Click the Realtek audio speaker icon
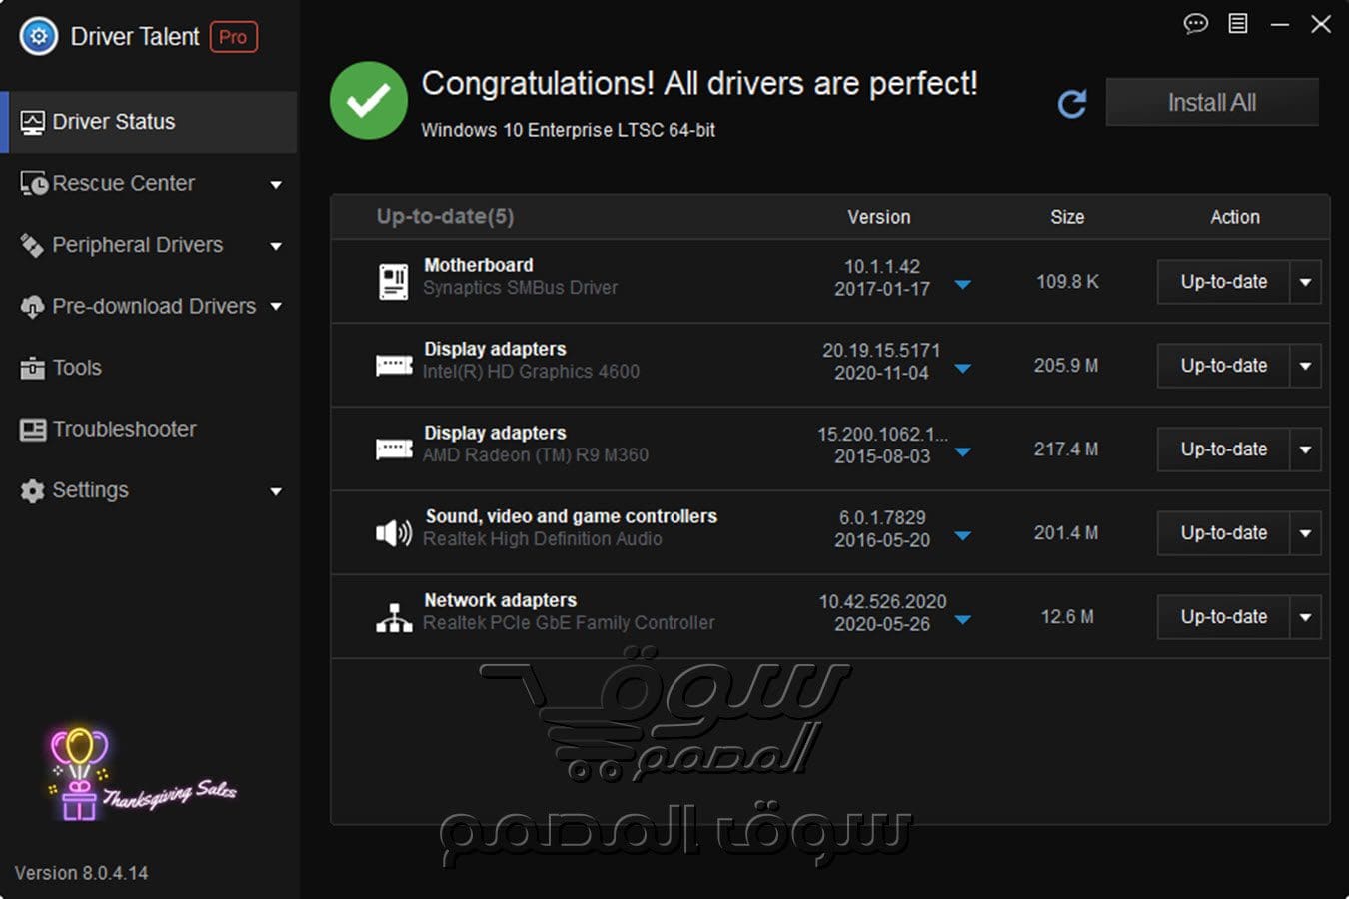The width and height of the screenshot is (1349, 899). click(394, 533)
